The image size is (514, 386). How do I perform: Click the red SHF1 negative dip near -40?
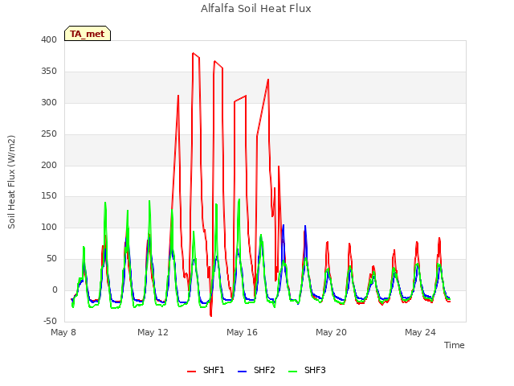pyautogui.click(x=210, y=316)
